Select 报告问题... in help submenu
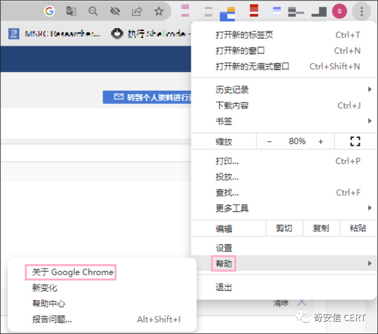 (103, 319)
